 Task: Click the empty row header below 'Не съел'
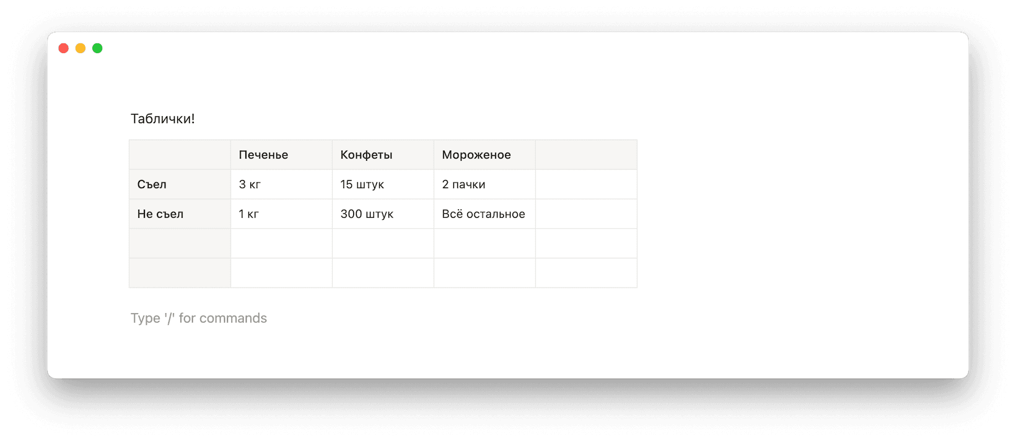pyautogui.click(x=180, y=244)
